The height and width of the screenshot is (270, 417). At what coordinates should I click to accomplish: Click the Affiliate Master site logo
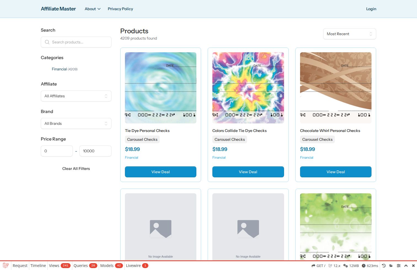tap(58, 9)
